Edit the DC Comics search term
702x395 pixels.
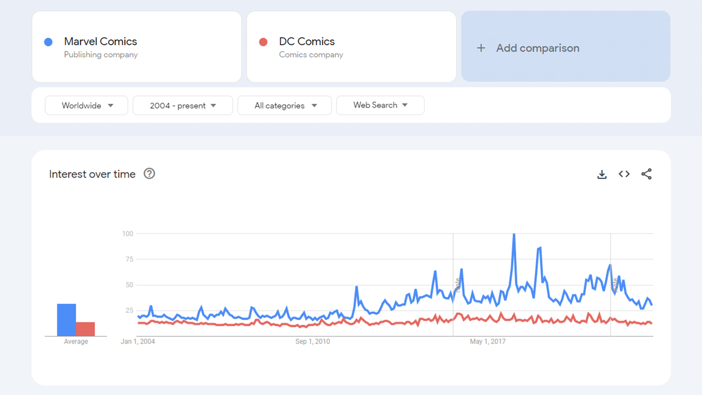307,42
